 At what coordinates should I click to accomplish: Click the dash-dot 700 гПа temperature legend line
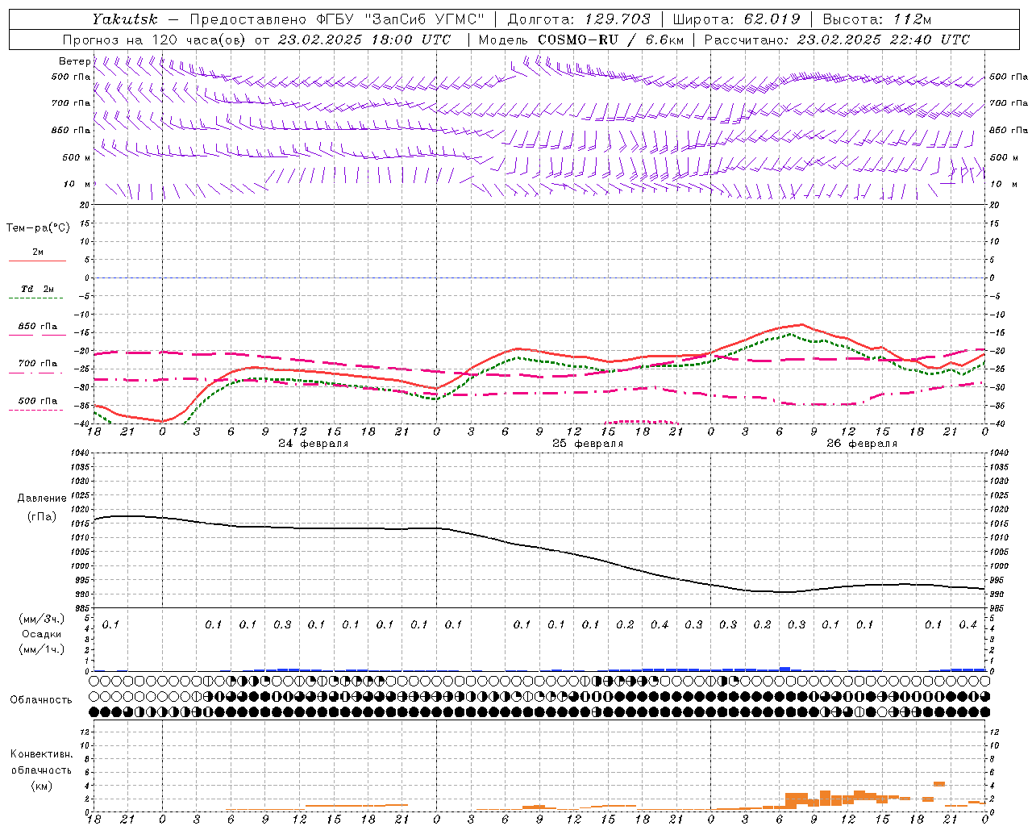(37, 373)
